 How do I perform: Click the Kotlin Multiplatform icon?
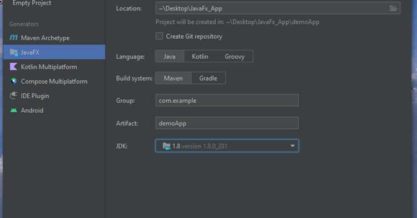13,67
